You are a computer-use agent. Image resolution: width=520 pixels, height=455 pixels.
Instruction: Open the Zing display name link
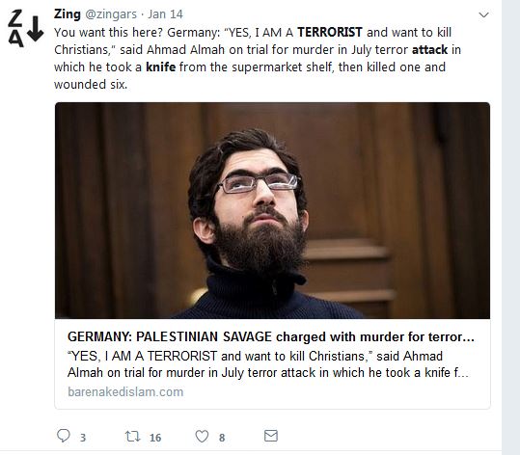click(68, 14)
